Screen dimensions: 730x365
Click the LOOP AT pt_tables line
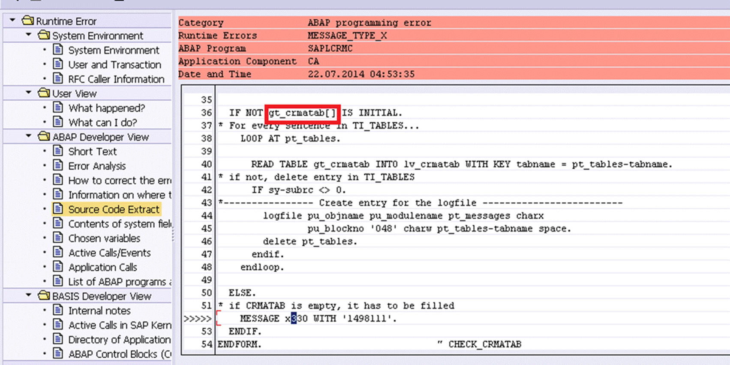point(290,139)
